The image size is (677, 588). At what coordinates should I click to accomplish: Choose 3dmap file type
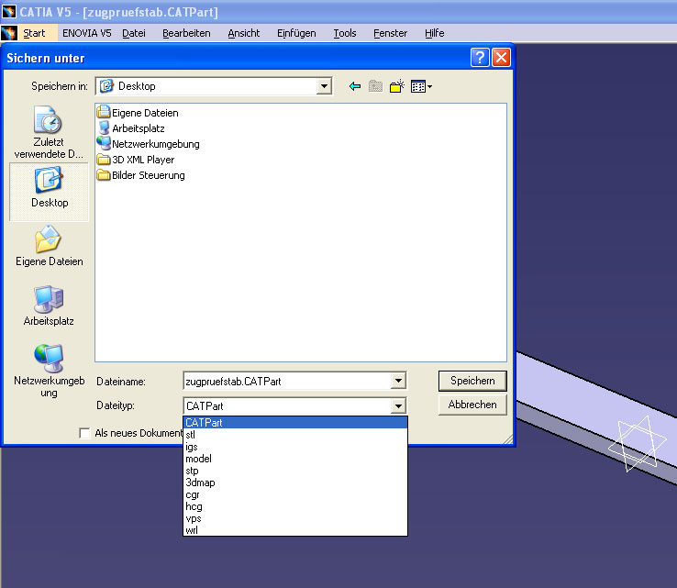tap(295, 483)
